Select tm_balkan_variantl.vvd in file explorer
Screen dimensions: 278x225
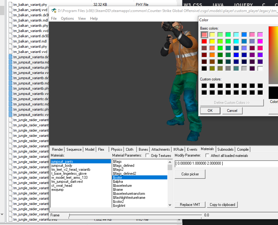click(30, 52)
